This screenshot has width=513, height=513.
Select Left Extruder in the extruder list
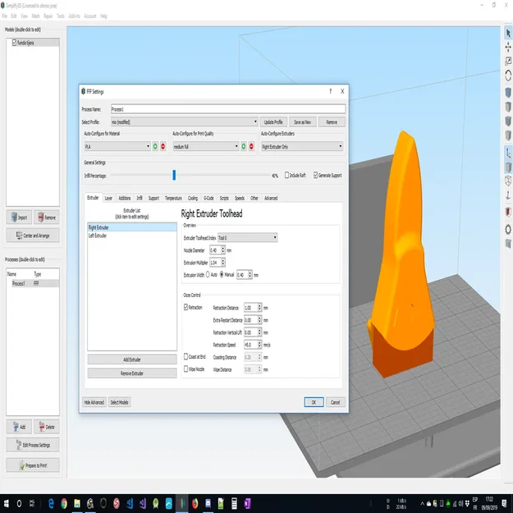click(x=132, y=236)
